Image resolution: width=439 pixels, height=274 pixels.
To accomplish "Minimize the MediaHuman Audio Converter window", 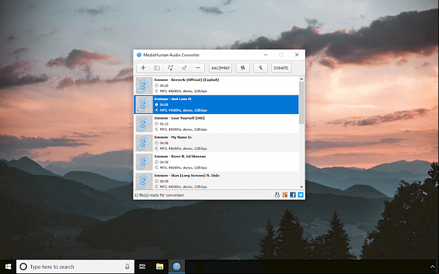I will (265, 55).
